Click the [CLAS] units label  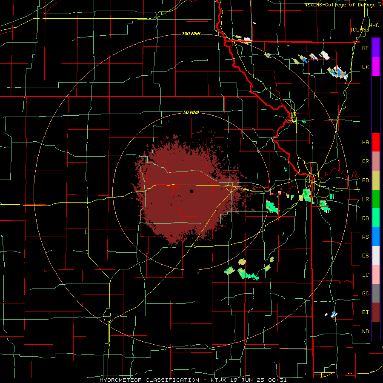coord(360,30)
